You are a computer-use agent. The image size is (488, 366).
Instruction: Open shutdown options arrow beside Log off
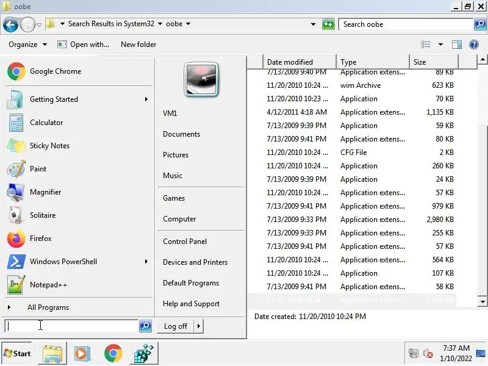[199, 326]
